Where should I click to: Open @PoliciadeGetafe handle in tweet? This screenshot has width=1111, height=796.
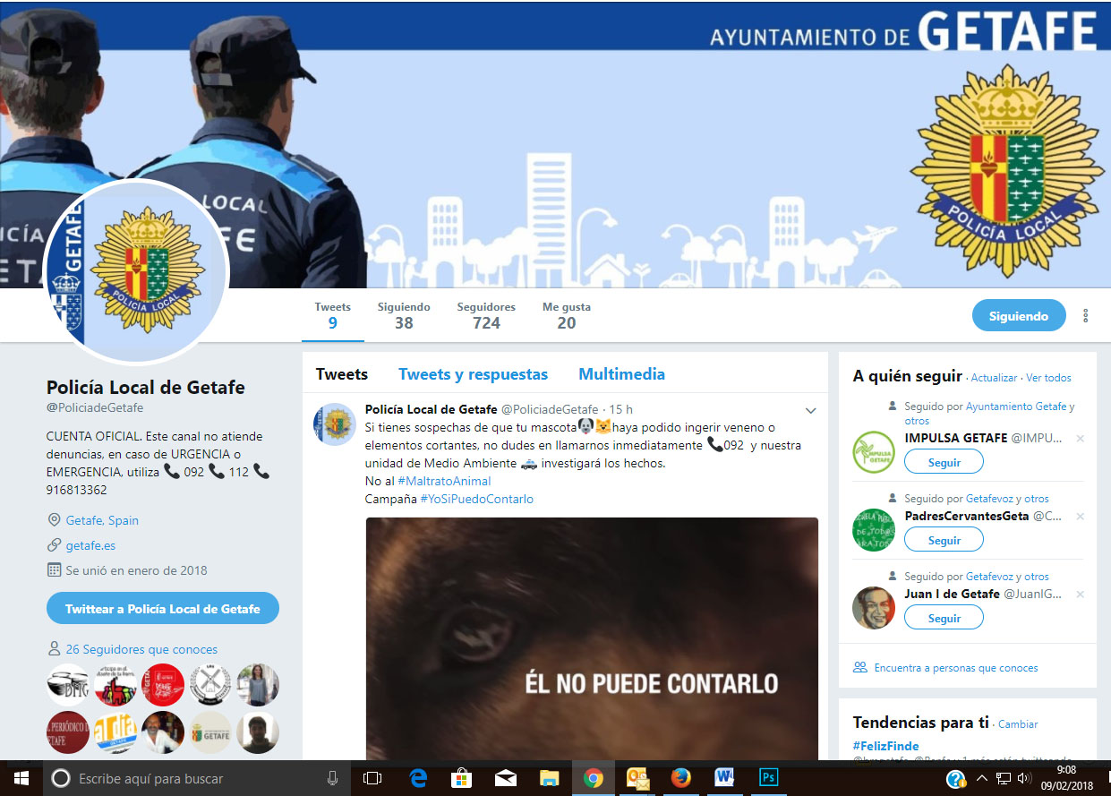[550, 409]
